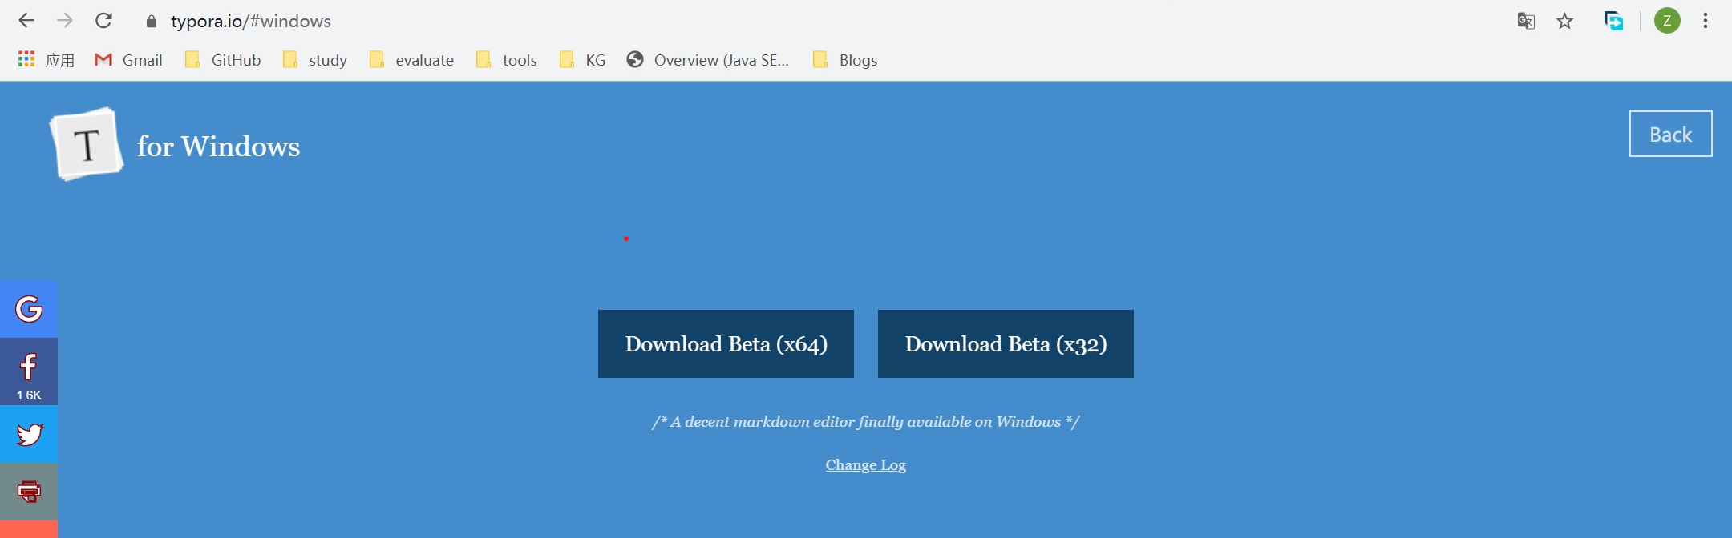Screen dimensions: 1732x538
Task: Open the KG bookmarks folder
Action: click(582, 60)
